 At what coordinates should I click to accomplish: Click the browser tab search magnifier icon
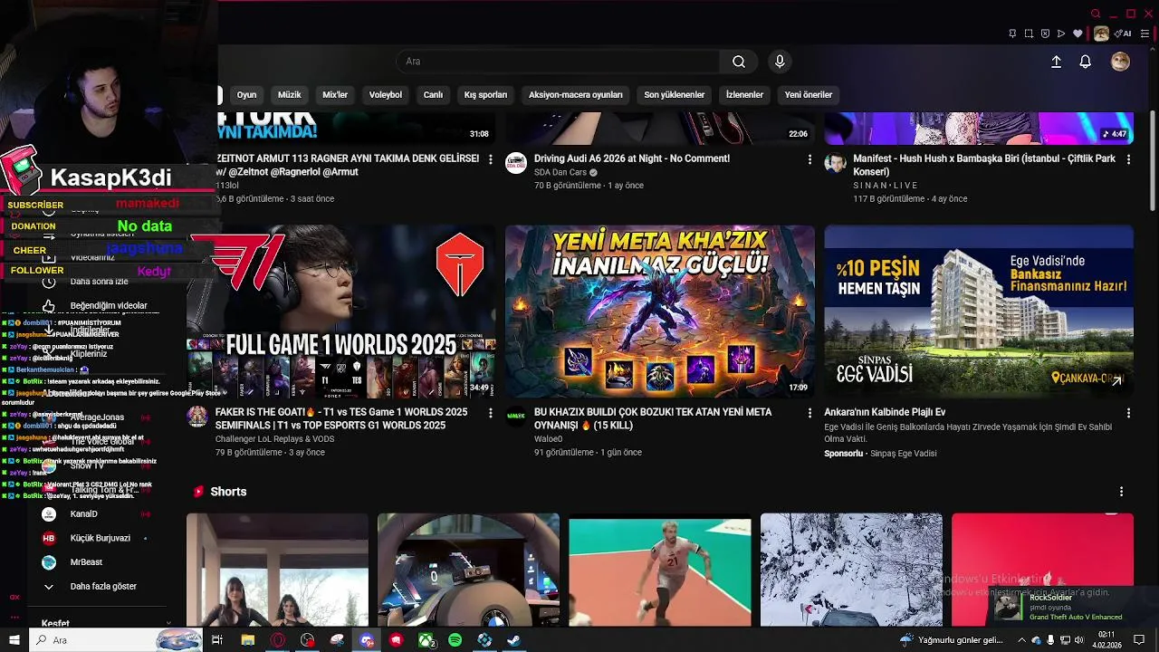[x=1096, y=14]
